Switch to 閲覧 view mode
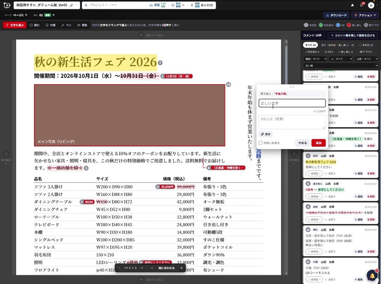The image size is (381, 284). [82, 25]
